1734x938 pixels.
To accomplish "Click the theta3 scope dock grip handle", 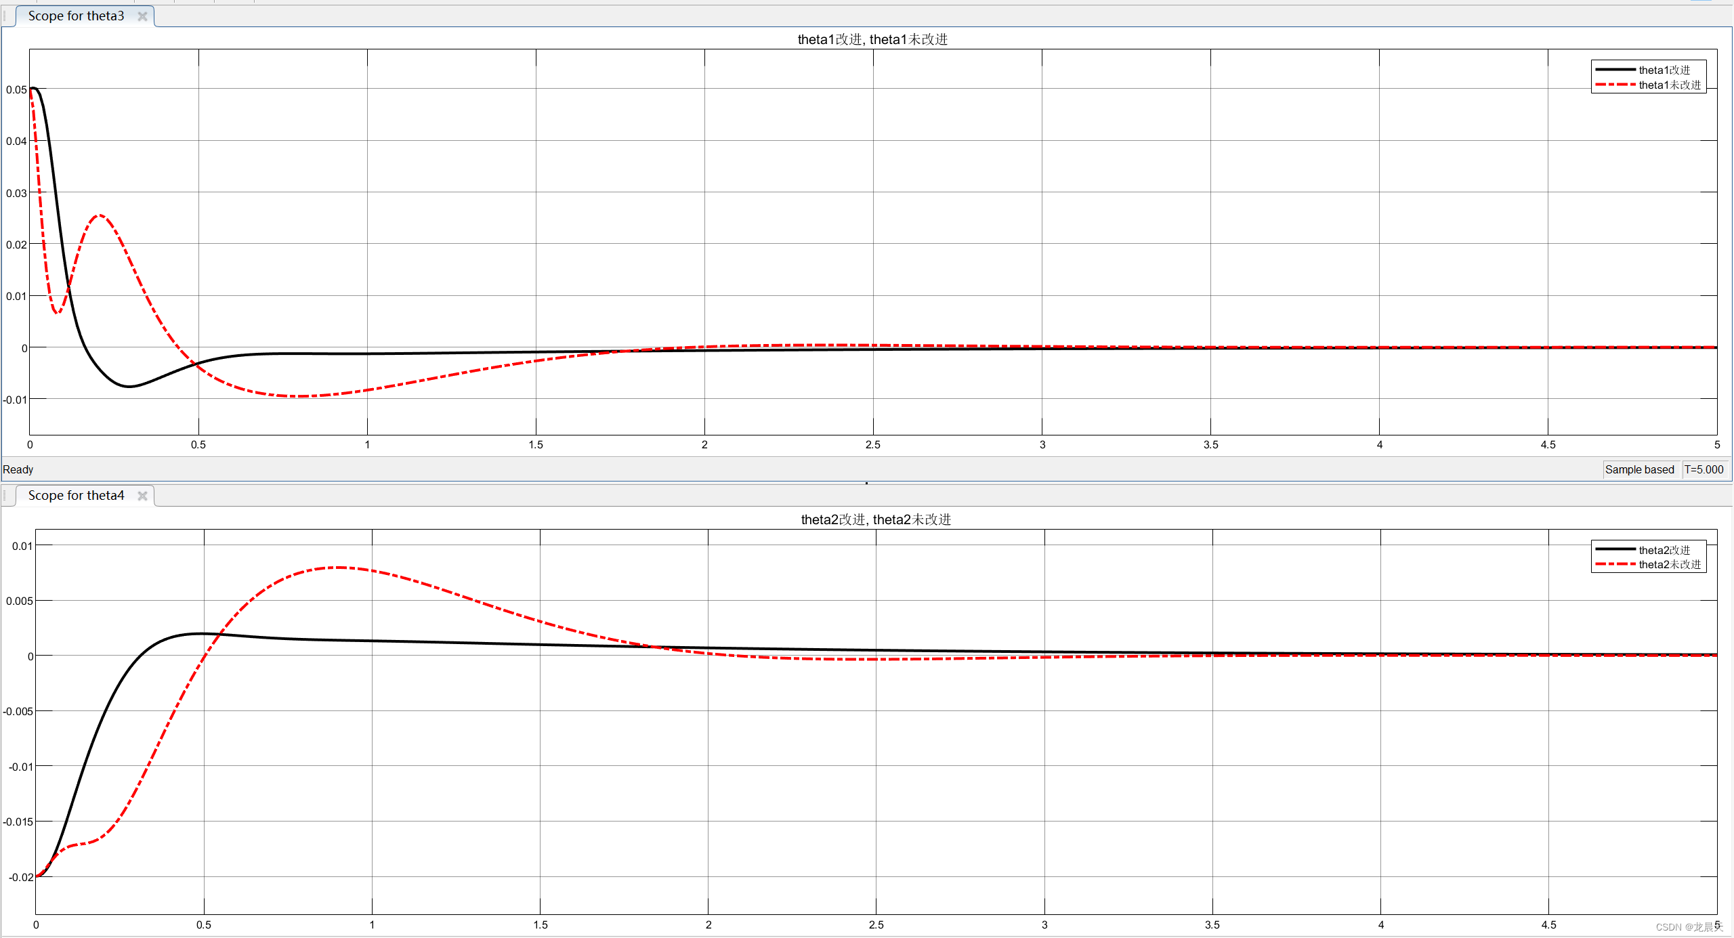I will pyautogui.click(x=5, y=16).
